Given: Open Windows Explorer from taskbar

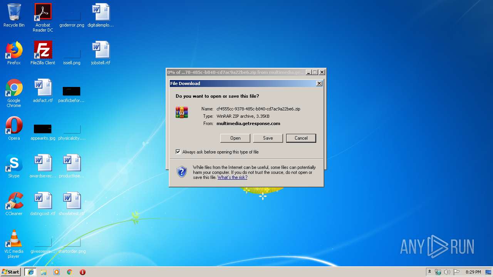Looking at the screenshot, I should click(44, 272).
